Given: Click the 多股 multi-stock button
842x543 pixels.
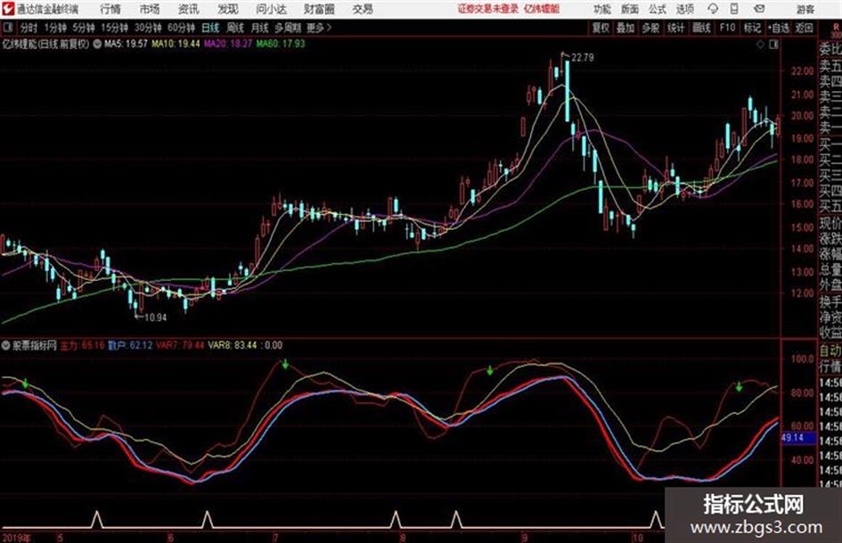Looking at the screenshot, I should click(650, 28).
